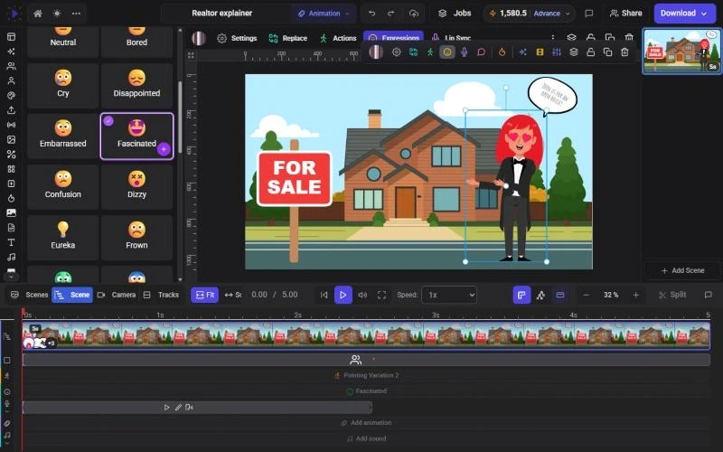723x452 pixels.
Task: Expand the credits Advance plan dropdown
Action: pos(552,14)
